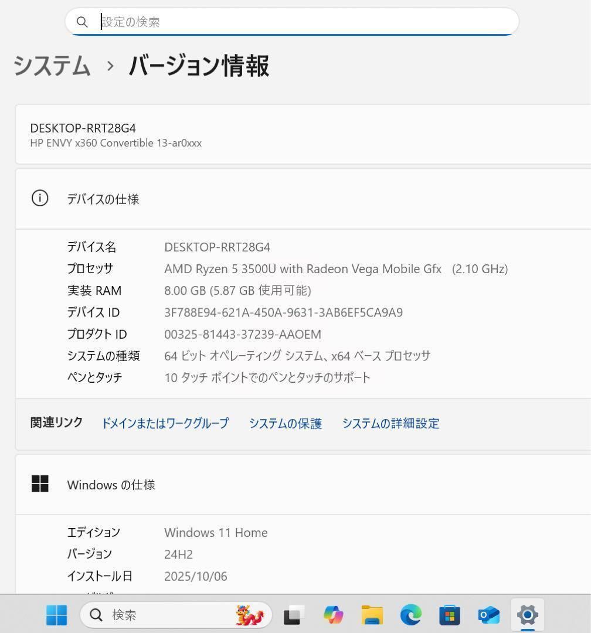The height and width of the screenshot is (633, 591).
Task: Click the Windows Start button
Action: tap(56, 615)
